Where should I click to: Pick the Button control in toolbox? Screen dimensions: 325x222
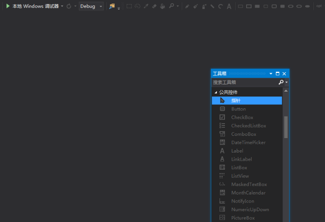(238, 109)
